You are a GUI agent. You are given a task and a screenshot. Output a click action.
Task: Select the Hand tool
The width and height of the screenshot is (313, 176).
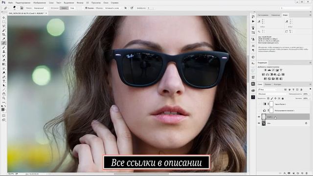click(4, 94)
